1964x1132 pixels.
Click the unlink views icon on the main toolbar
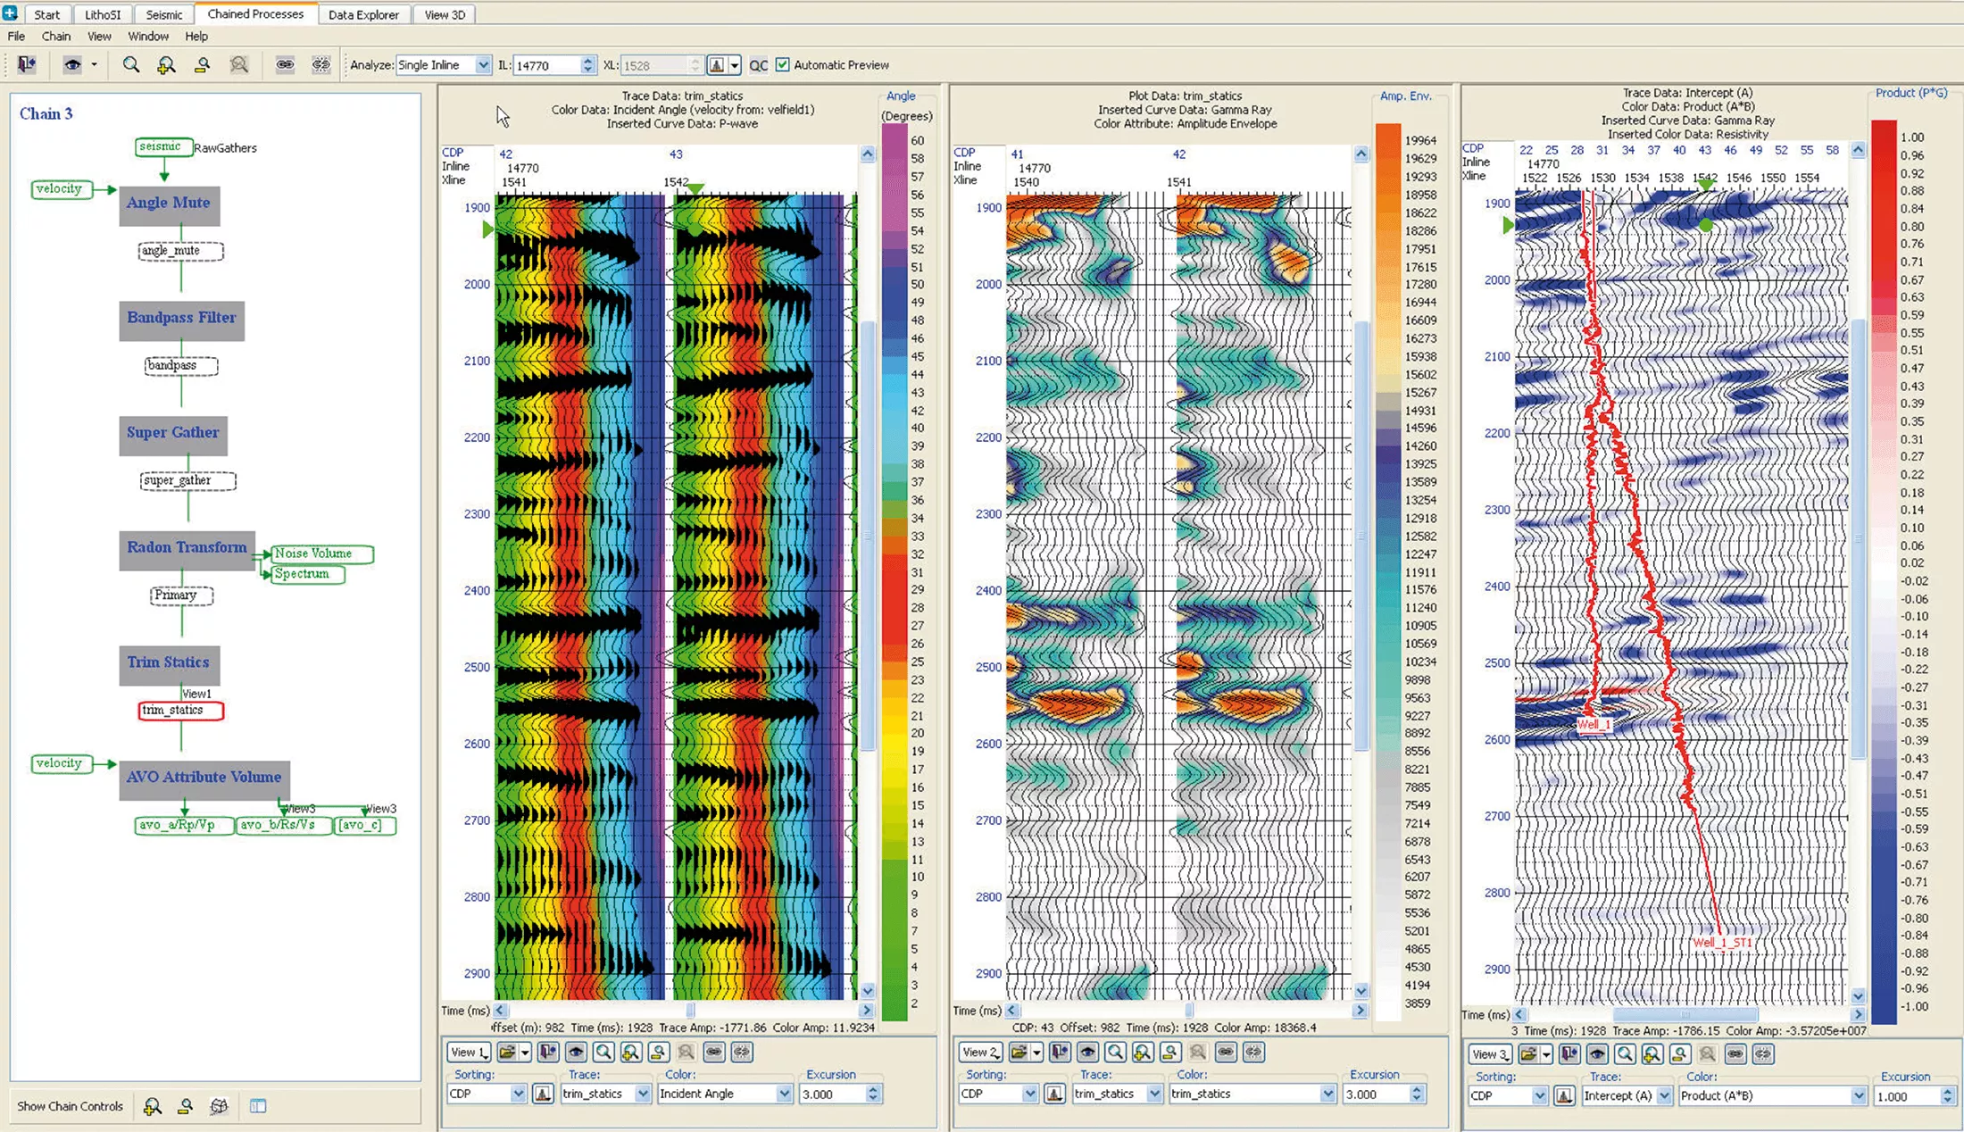point(322,64)
